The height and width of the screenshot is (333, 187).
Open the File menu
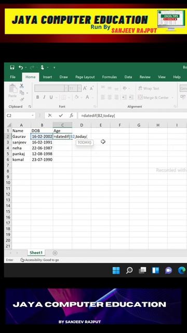[x=12, y=77]
